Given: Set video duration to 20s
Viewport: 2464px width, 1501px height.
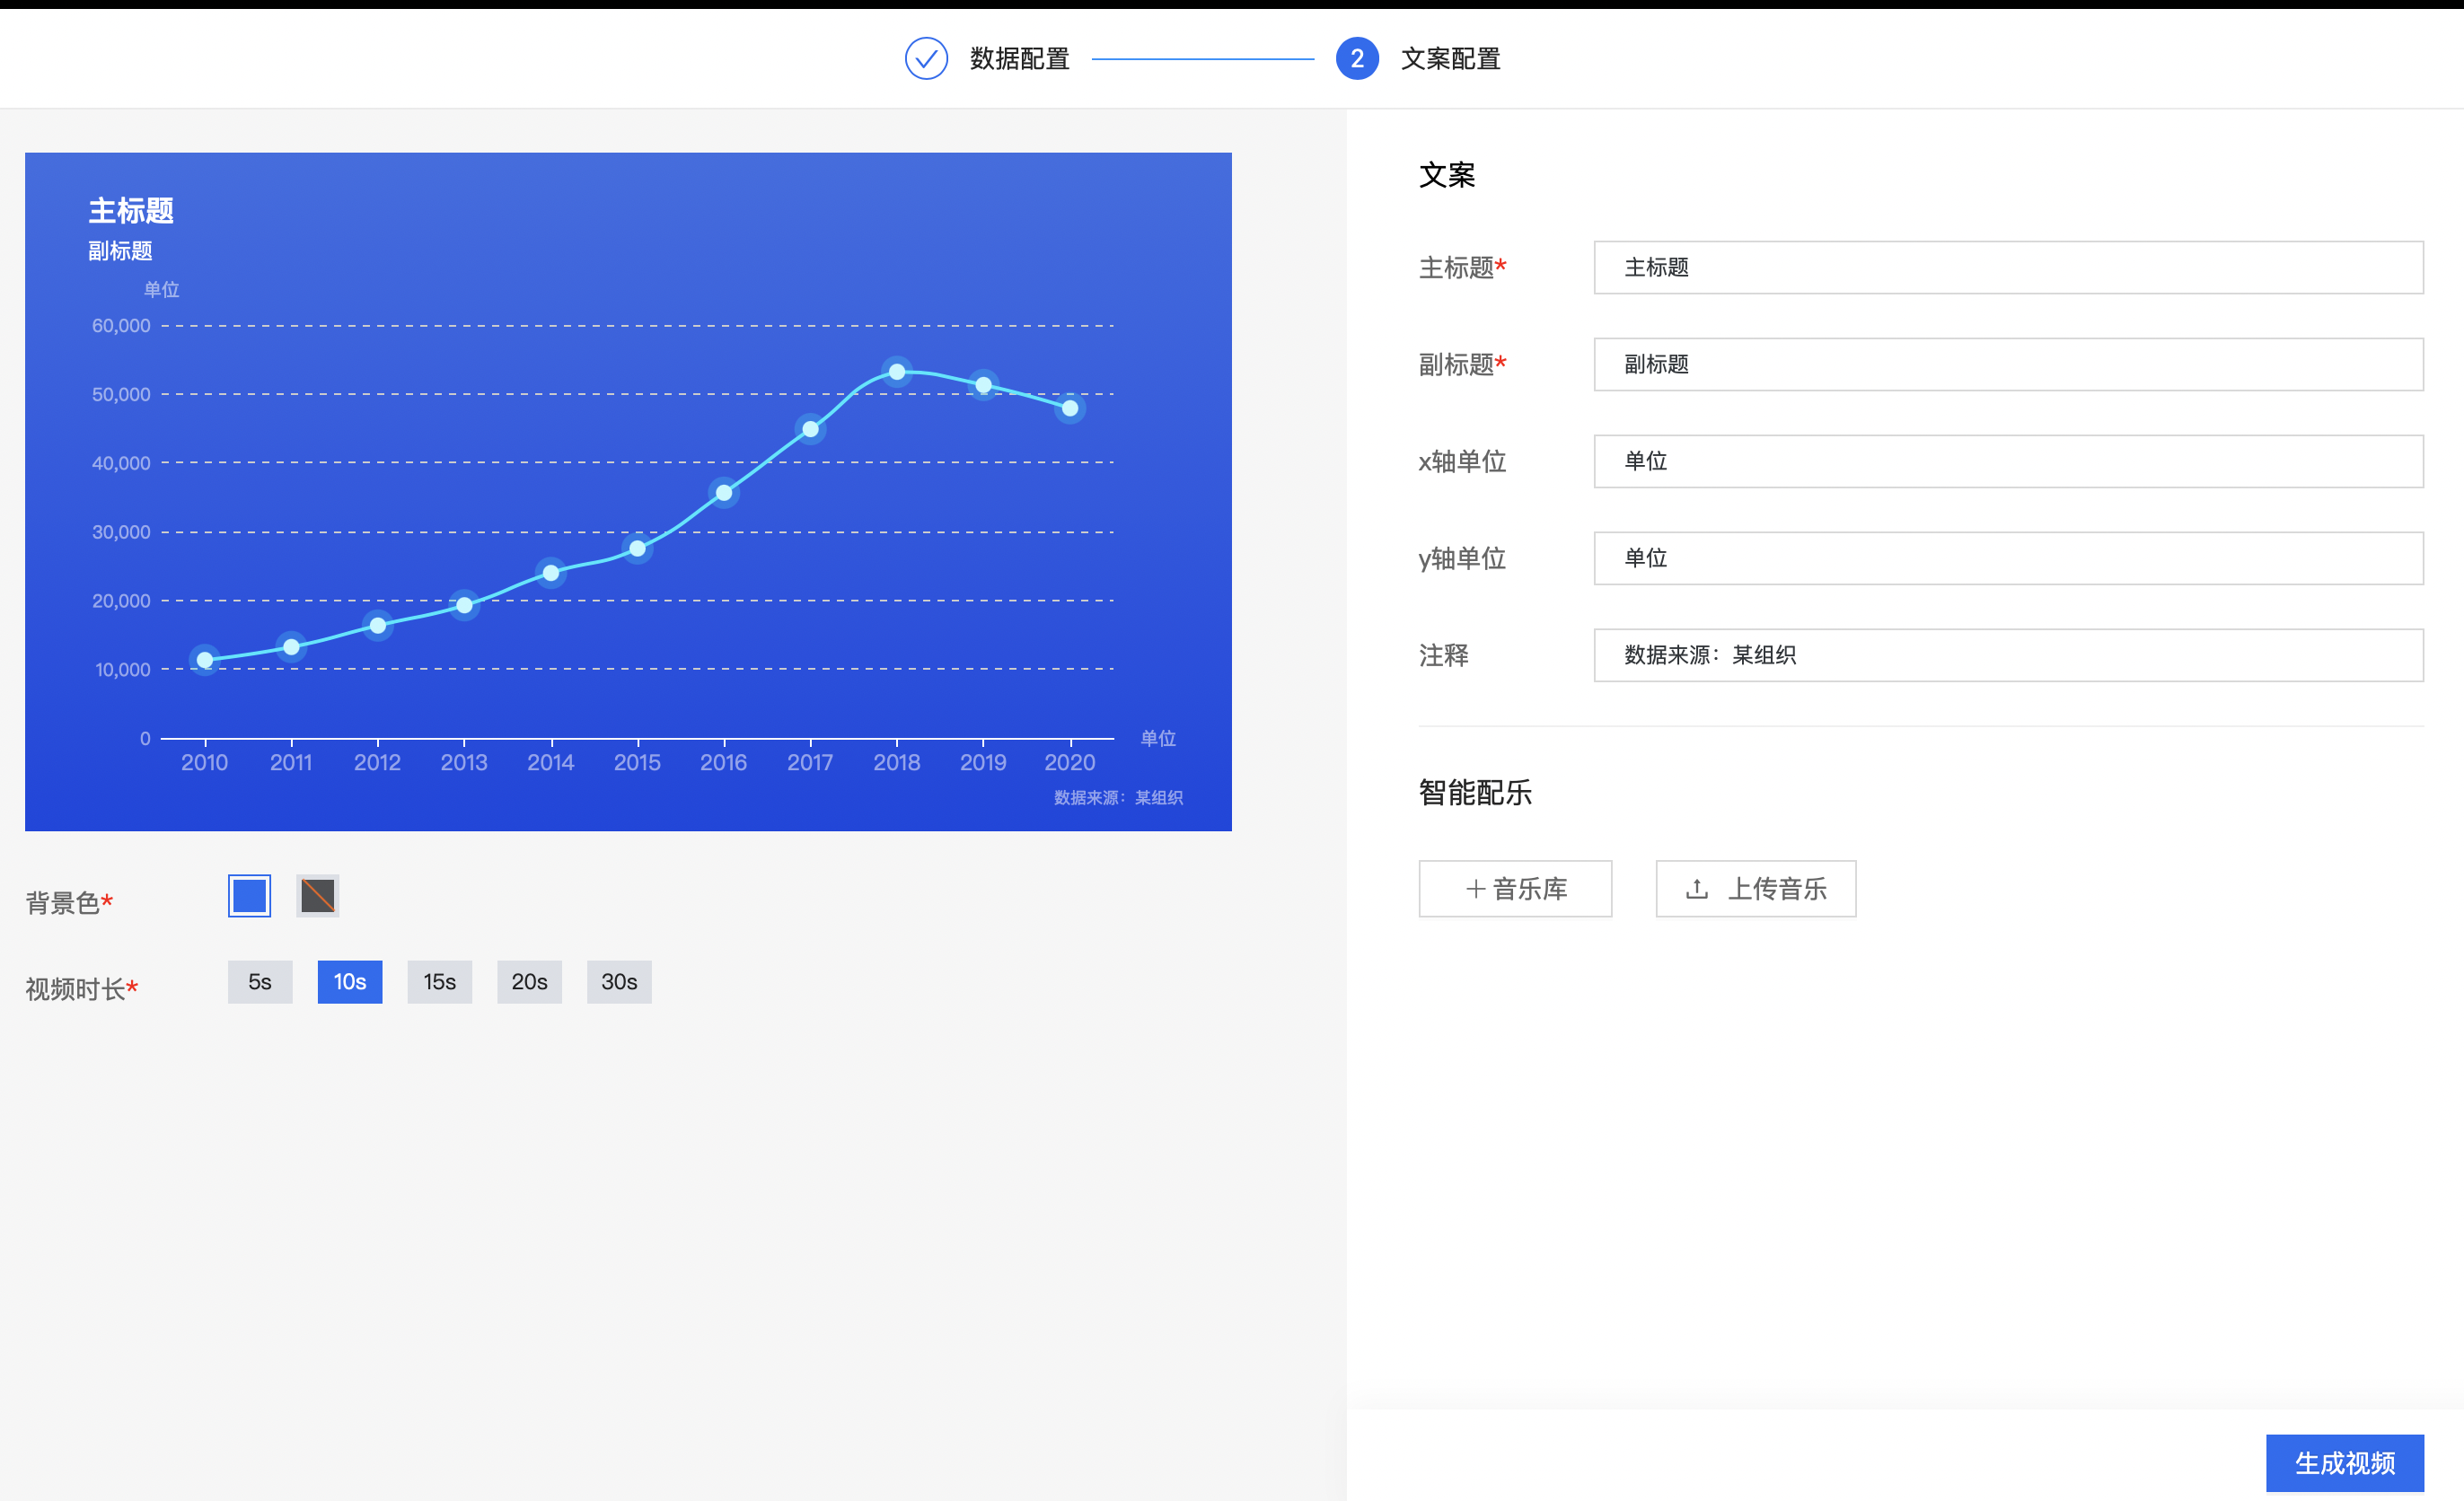Looking at the screenshot, I should [530, 982].
